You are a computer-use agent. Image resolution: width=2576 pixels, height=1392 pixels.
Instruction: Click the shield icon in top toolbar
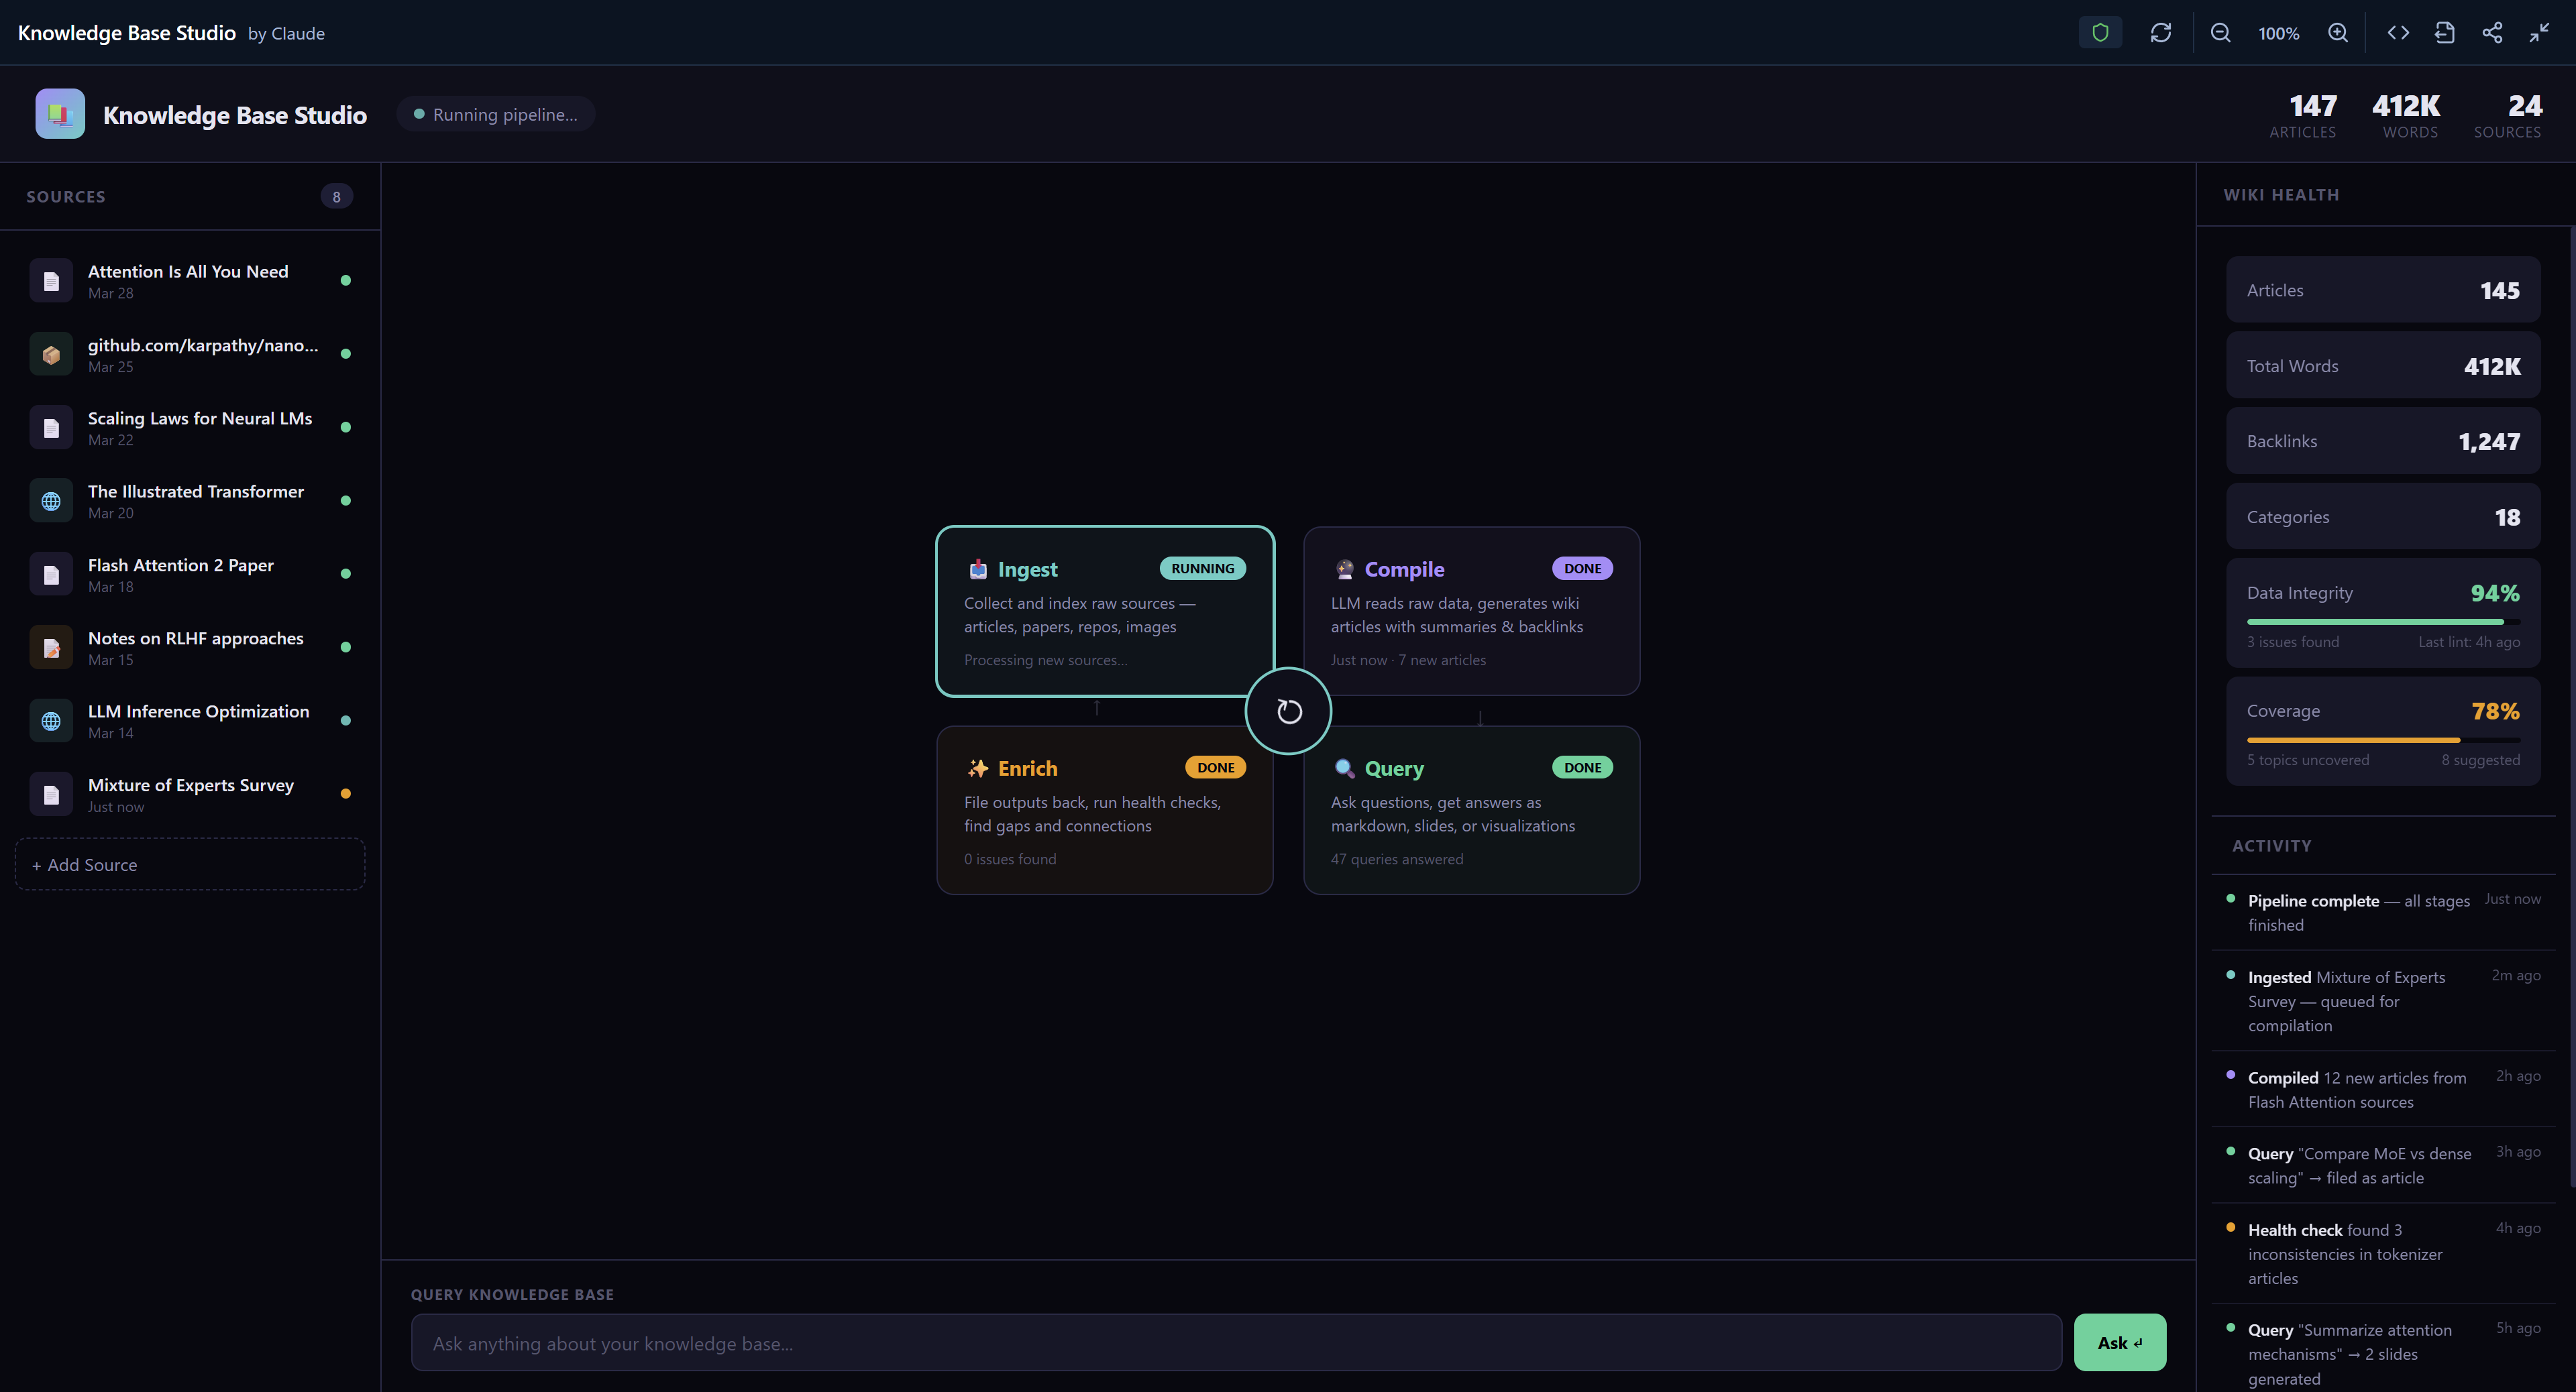click(x=2100, y=33)
